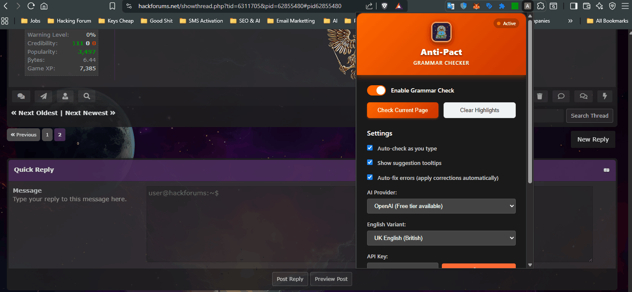Click the lightning bolt icon on the post
Image resolution: width=632 pixels, height=292 pixels.
coord(605,96)
